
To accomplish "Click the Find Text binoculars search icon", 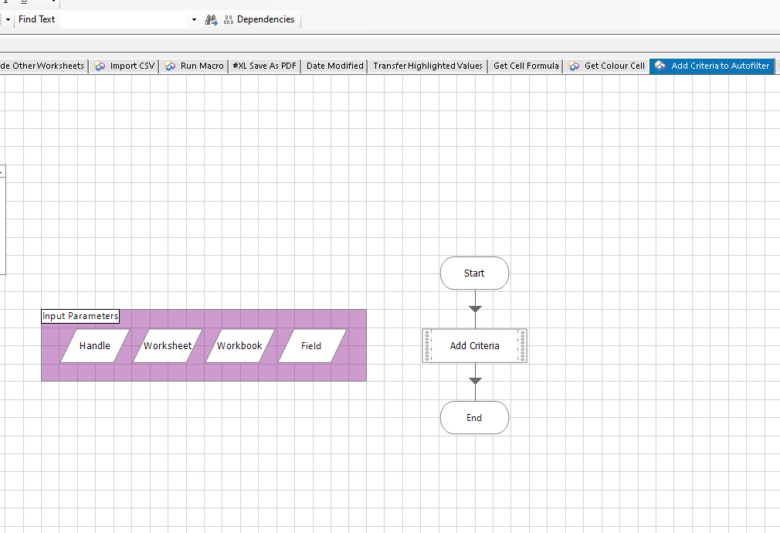I will coord(211,19).
